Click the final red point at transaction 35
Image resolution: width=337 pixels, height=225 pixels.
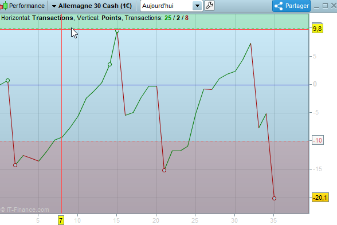click(x=274, y=198)
